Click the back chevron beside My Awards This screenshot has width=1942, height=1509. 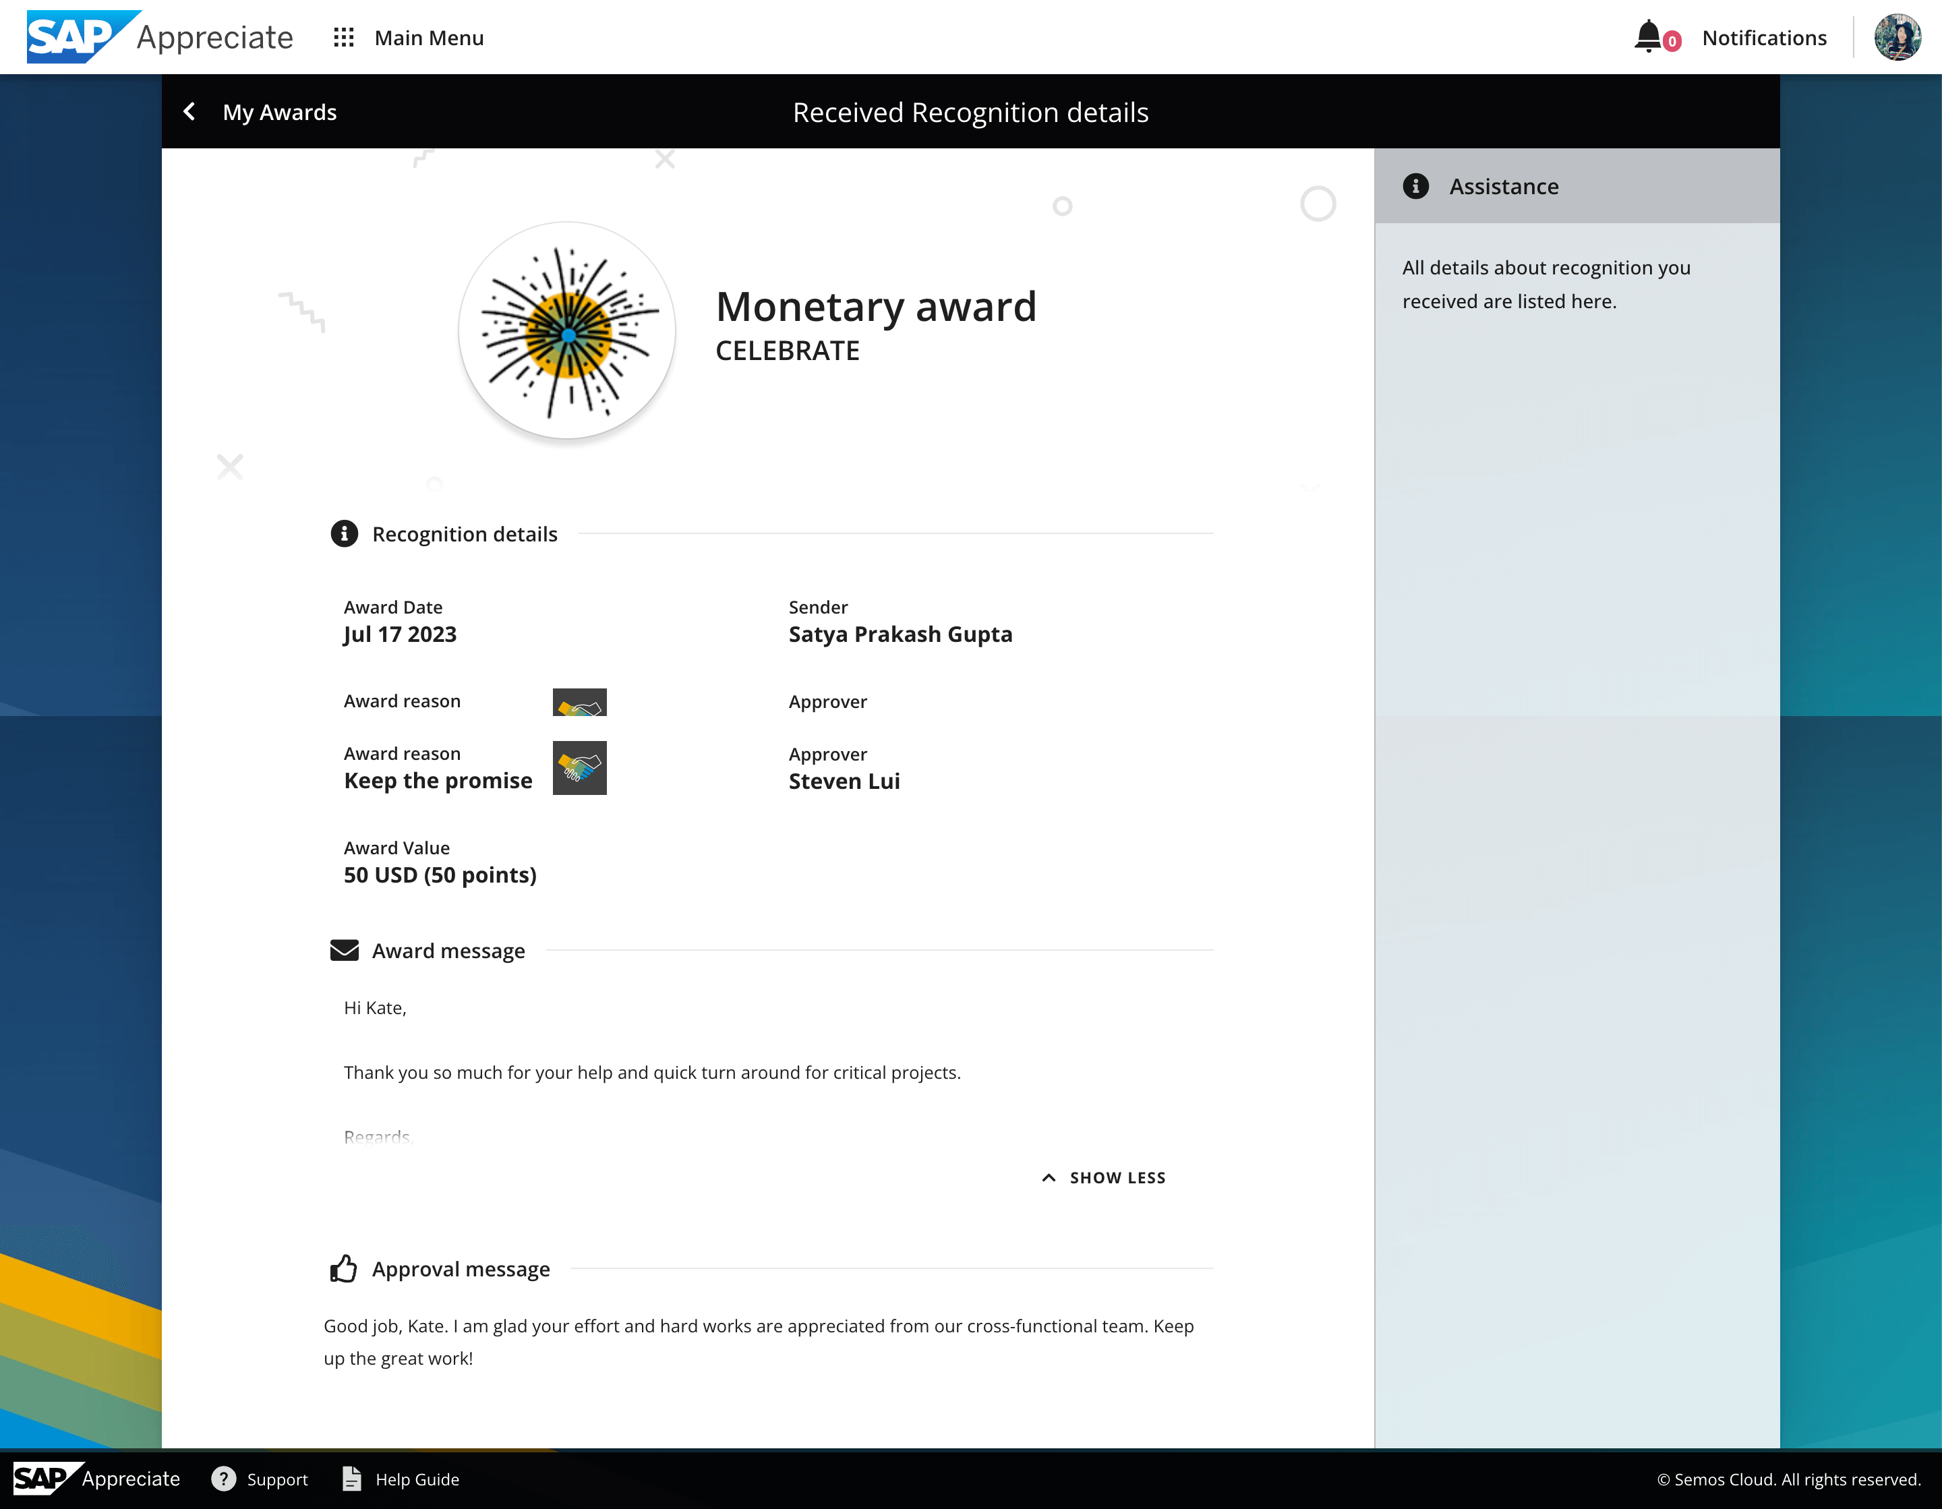[x=189, y=112]
